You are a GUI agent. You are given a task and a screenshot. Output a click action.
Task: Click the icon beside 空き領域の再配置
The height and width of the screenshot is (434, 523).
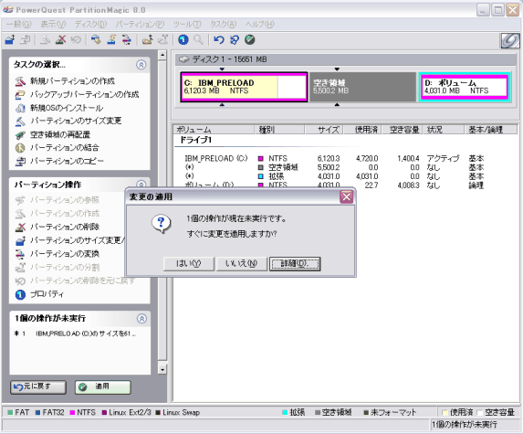coord(20,134)
